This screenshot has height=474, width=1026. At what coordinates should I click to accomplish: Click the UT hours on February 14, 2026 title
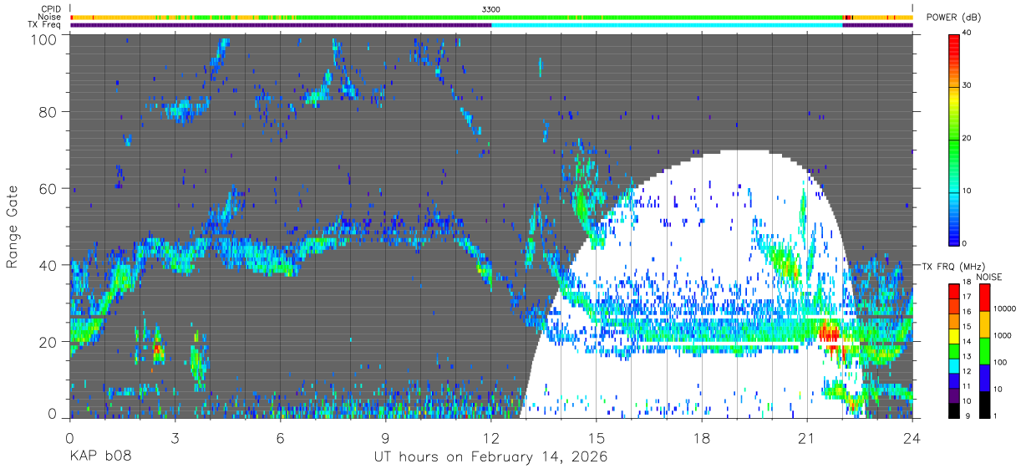coord(490,457)
